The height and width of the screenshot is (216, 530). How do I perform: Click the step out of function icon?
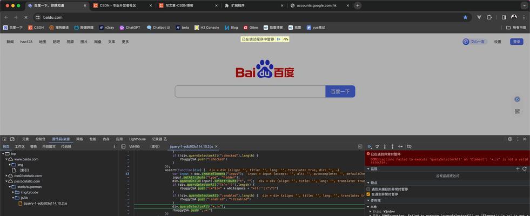[x=392, y=146]
